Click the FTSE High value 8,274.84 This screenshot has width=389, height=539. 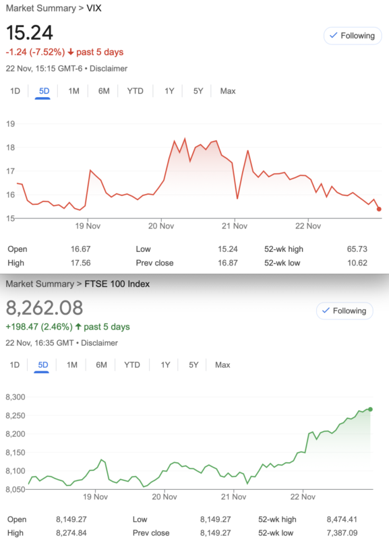click(71, 533)
